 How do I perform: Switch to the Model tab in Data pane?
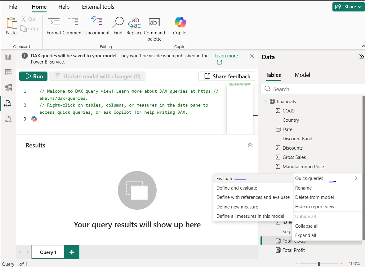point(302,75)
